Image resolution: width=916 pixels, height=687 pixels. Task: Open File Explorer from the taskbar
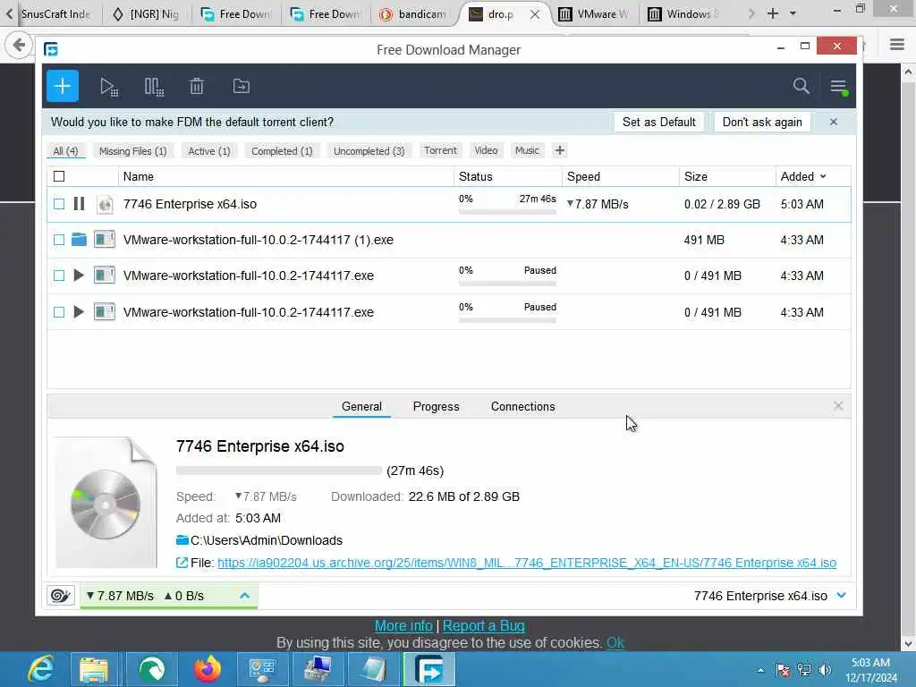click(93, 669)
